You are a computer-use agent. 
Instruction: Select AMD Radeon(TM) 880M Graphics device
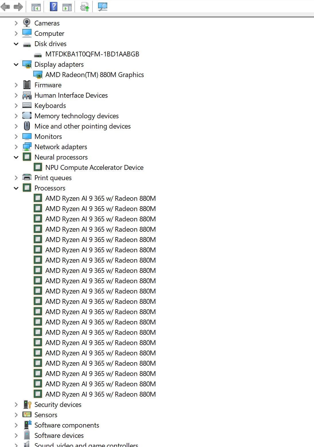[x=95, y=75]
